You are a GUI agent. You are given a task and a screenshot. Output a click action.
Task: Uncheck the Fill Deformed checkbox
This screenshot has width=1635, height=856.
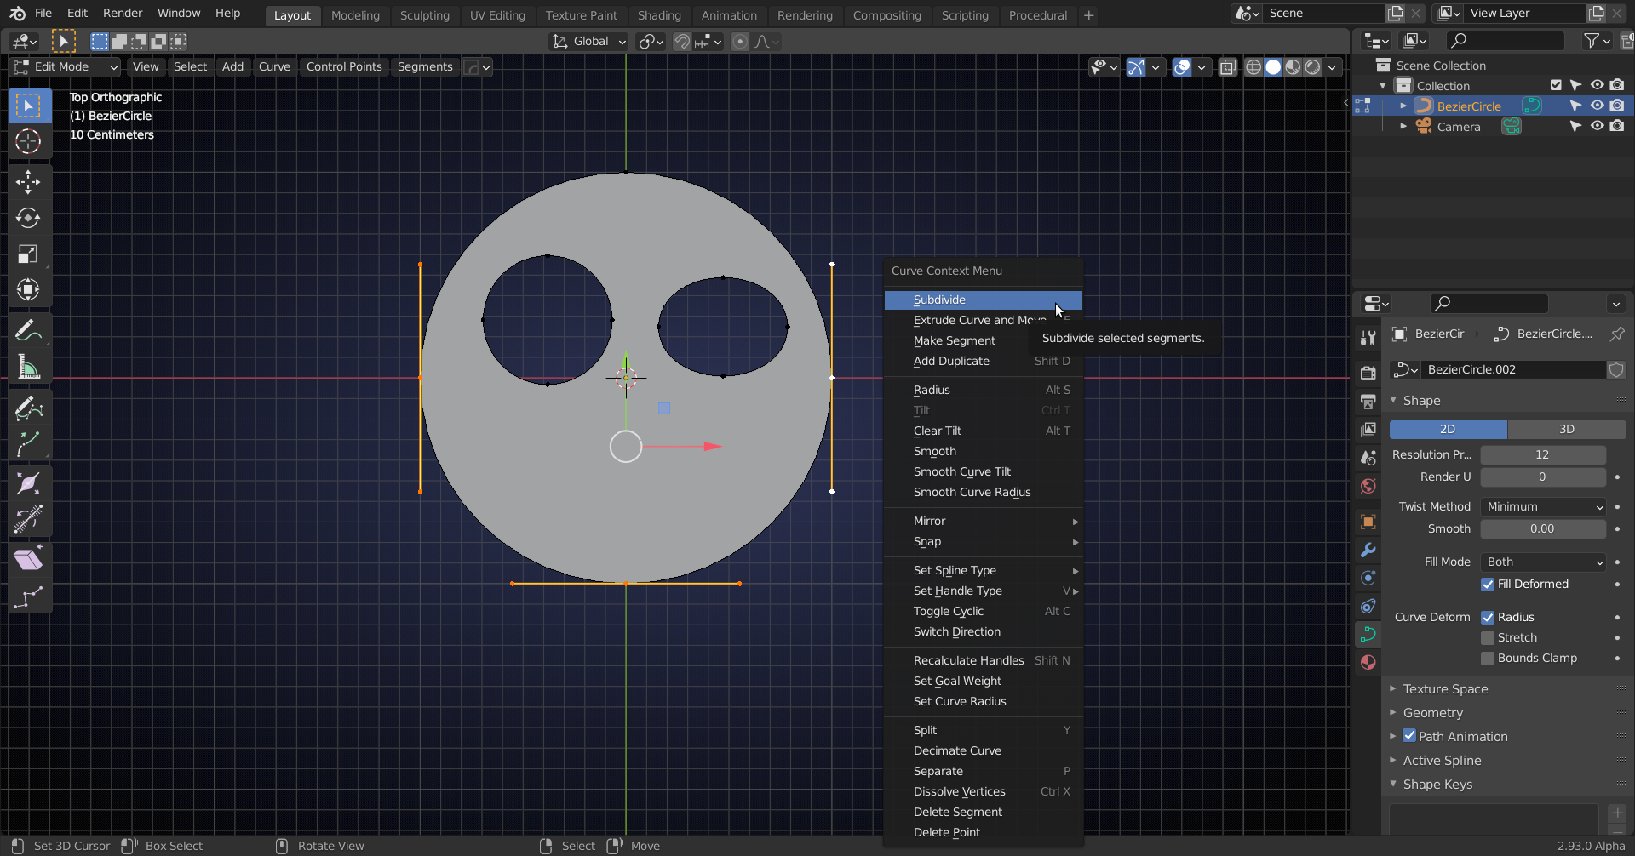[1488, 585]
